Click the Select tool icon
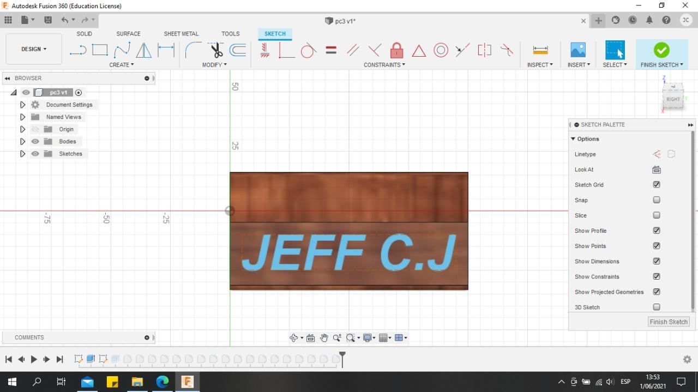 [x=615, y=50]
